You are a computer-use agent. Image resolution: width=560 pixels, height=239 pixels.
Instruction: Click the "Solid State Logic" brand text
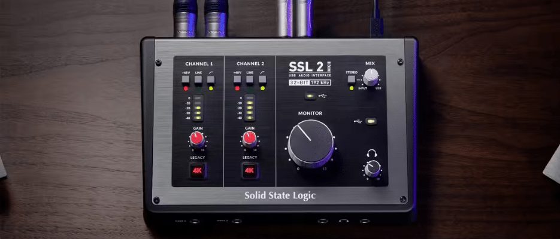(x=280, y=195)
